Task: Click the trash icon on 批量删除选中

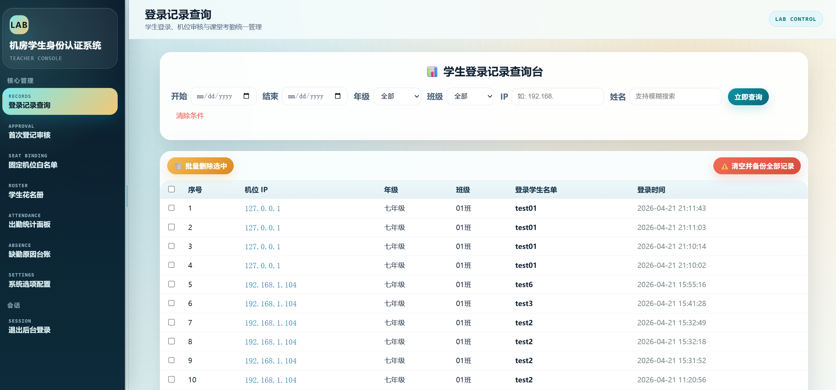Action: click(x=179, y=166)
